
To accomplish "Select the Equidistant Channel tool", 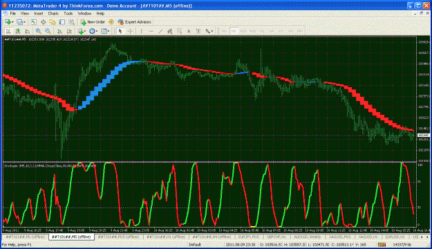I will coord(170,31).
